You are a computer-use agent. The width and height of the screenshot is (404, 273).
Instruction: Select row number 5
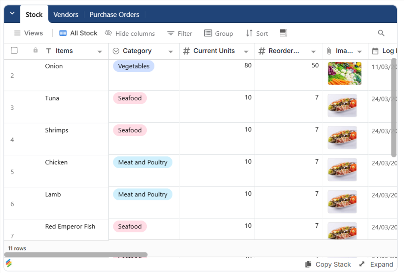[12, 172]
